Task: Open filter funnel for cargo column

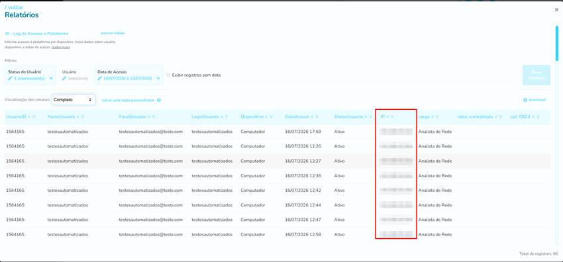Action: point(437,117)
